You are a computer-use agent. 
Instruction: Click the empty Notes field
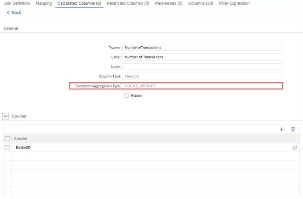[x=202, y=66]
